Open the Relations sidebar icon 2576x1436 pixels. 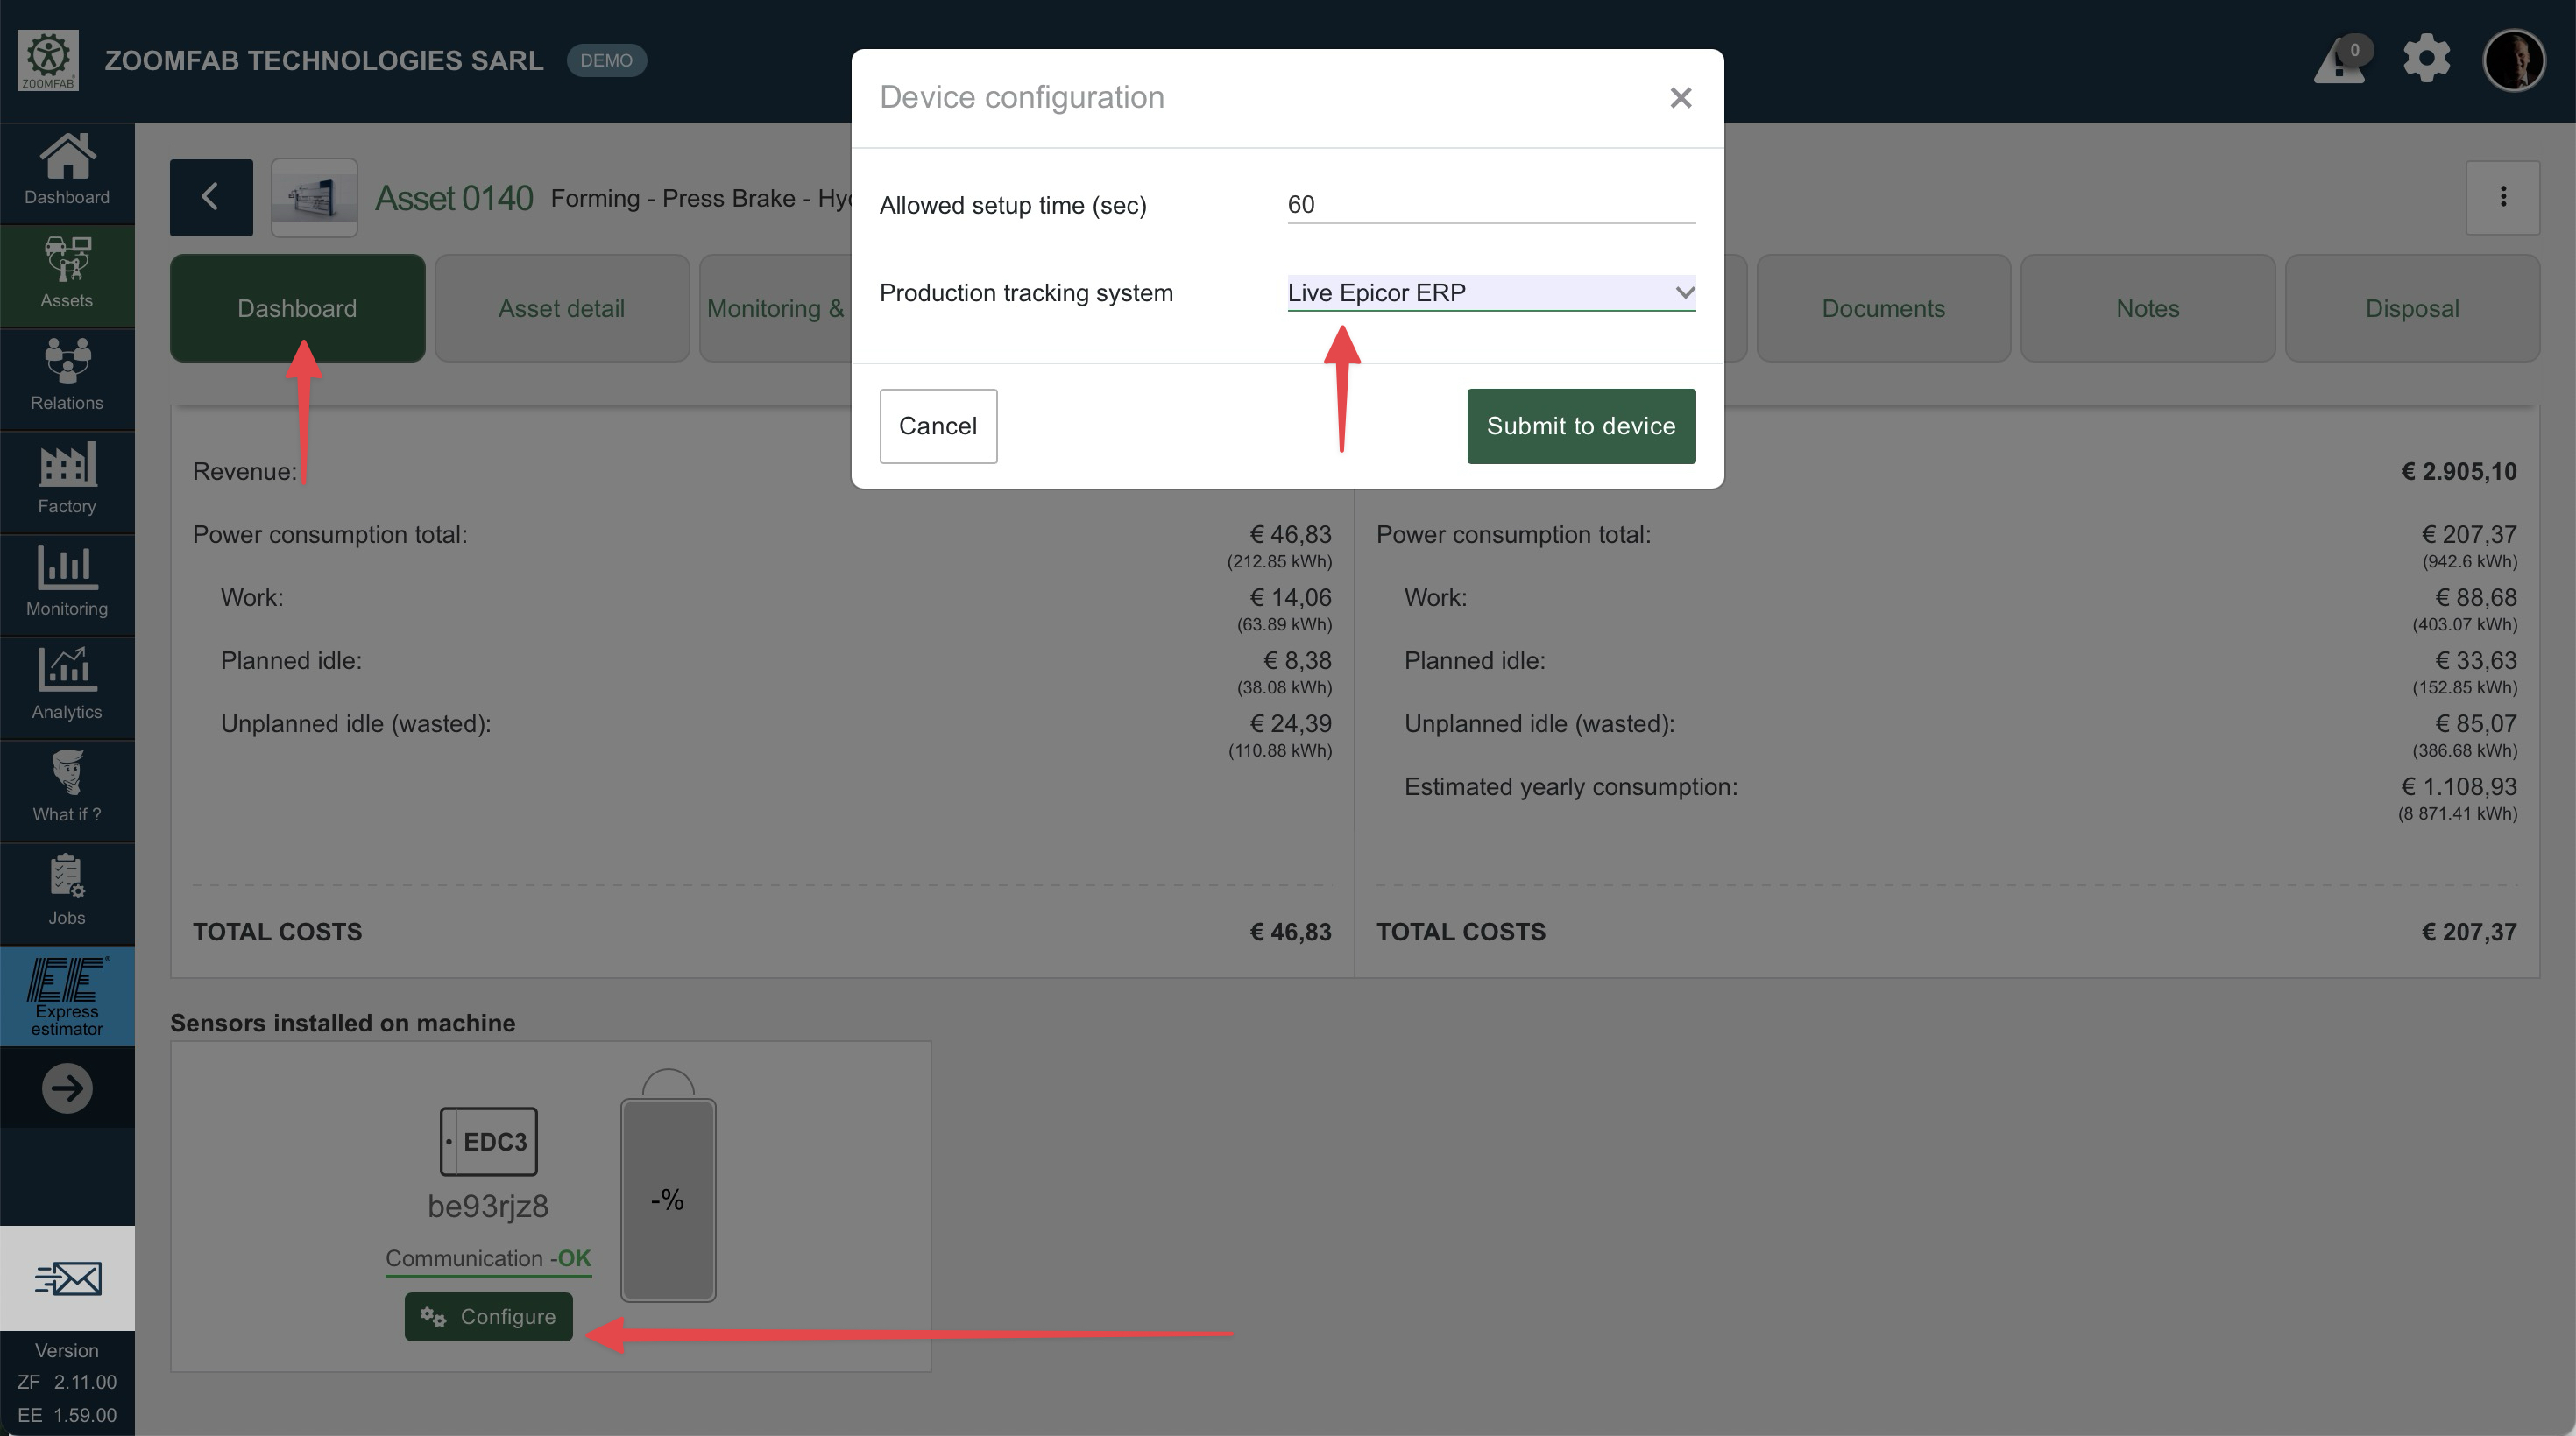pos(67,376)
